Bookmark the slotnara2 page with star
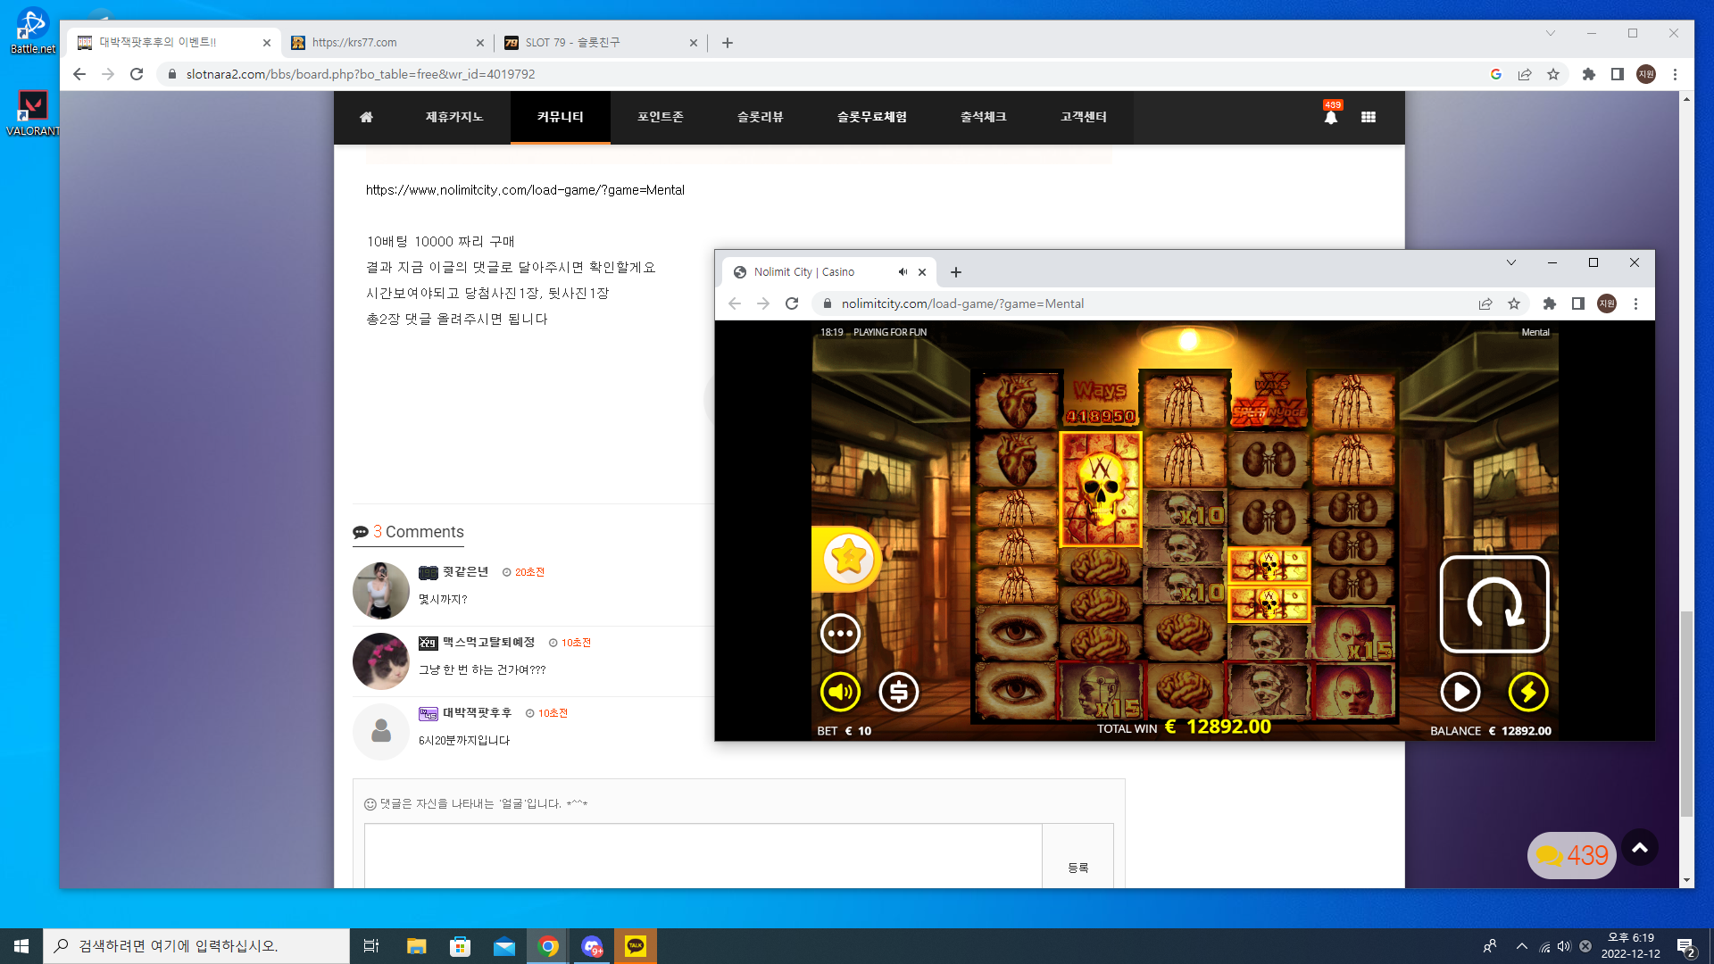Screen dimensions: 1714x964 pyautogui.click(x=1553, y=74)
